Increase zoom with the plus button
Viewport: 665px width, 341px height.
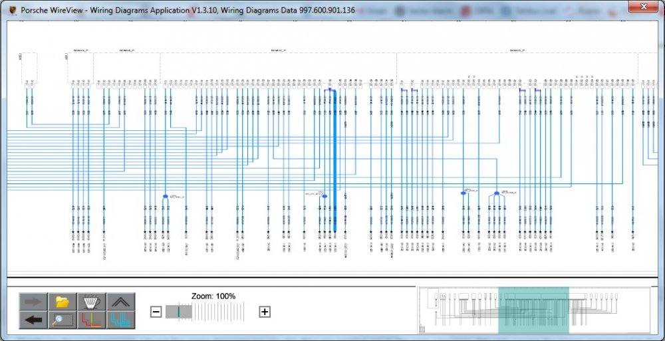point(265,312)
